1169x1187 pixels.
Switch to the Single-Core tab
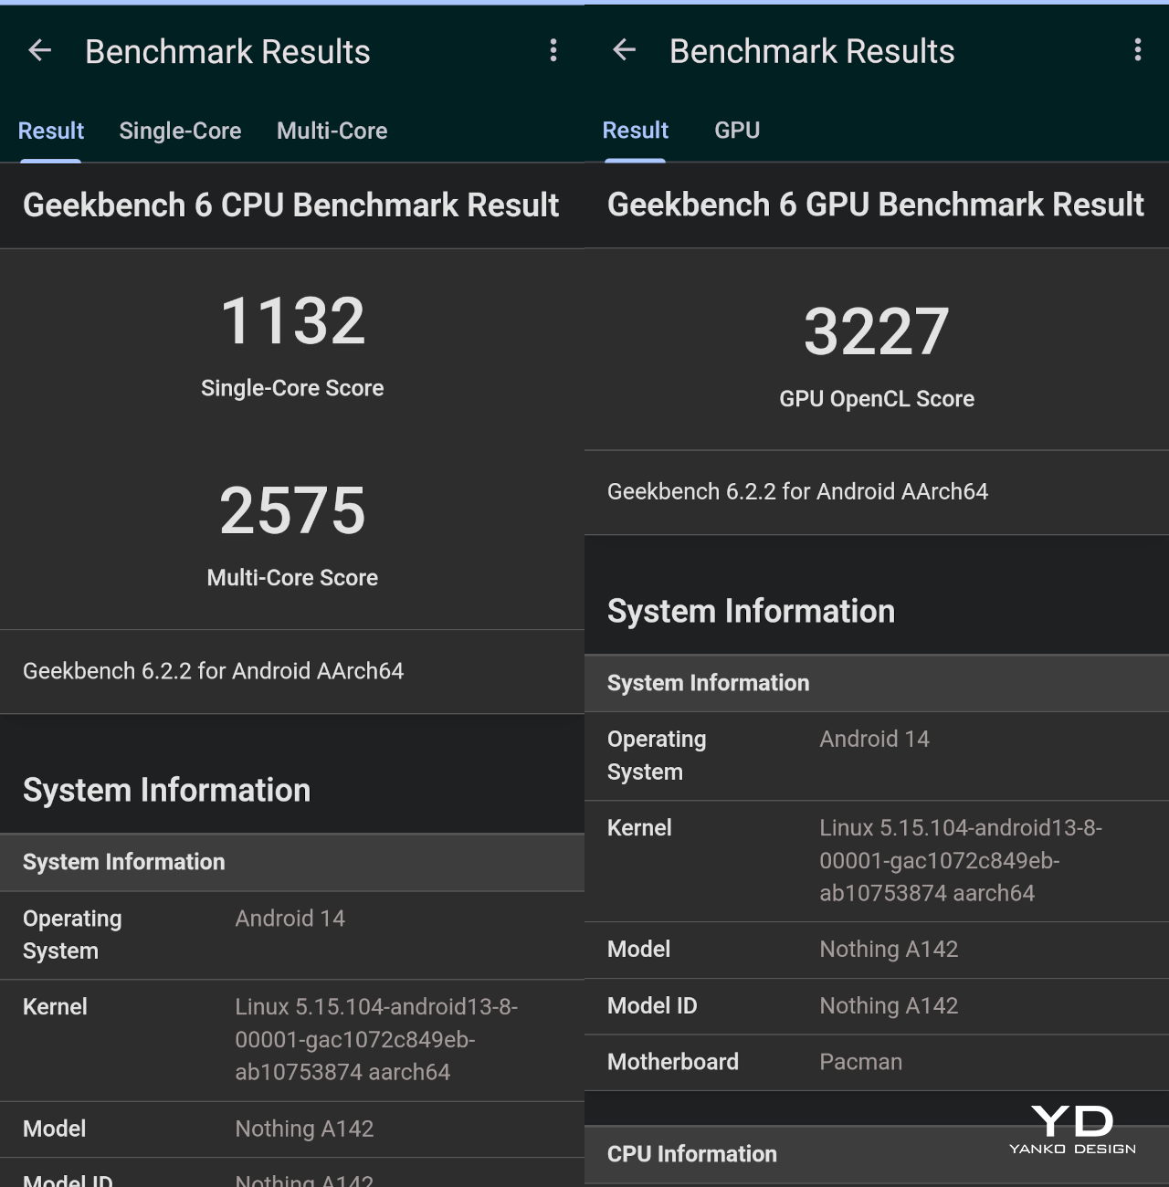[x=180, y=131]
